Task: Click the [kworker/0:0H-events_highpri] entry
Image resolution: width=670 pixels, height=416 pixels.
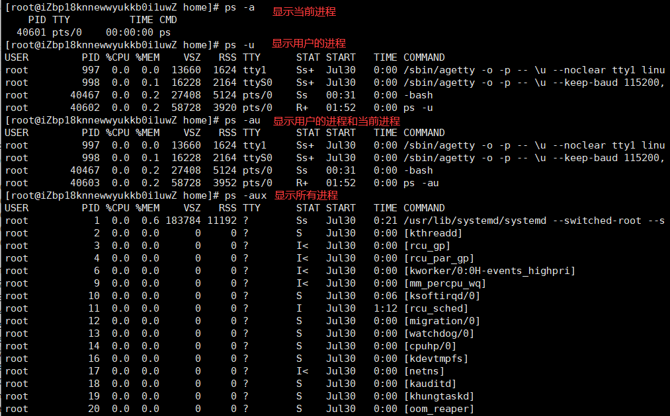Action: [489, 271]
